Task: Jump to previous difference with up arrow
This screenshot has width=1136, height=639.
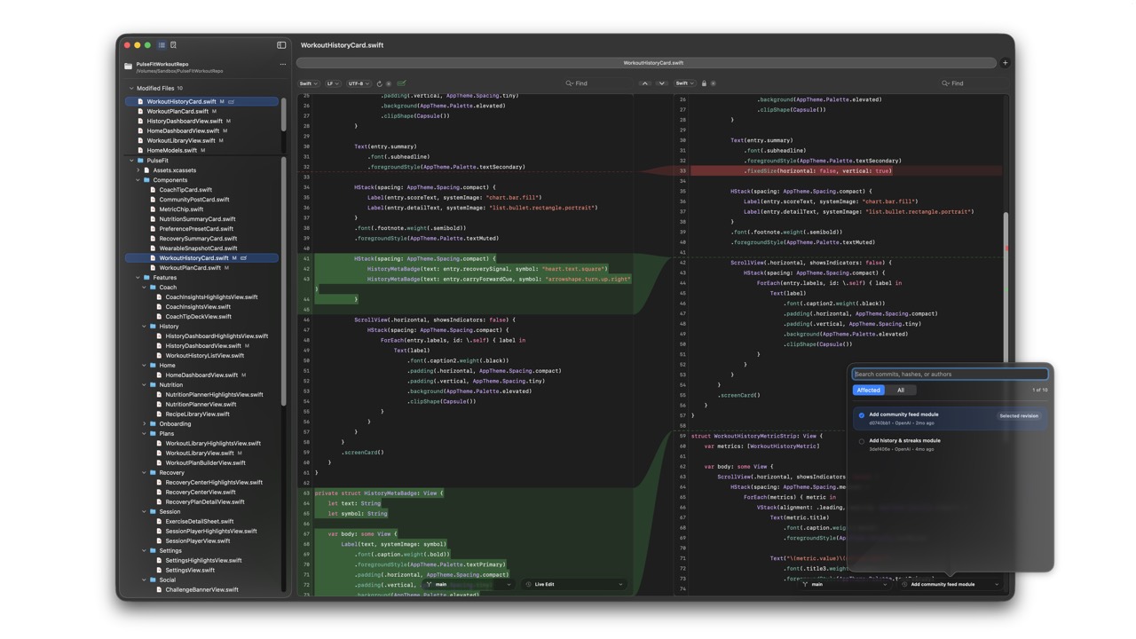Action: click(645, 83)
